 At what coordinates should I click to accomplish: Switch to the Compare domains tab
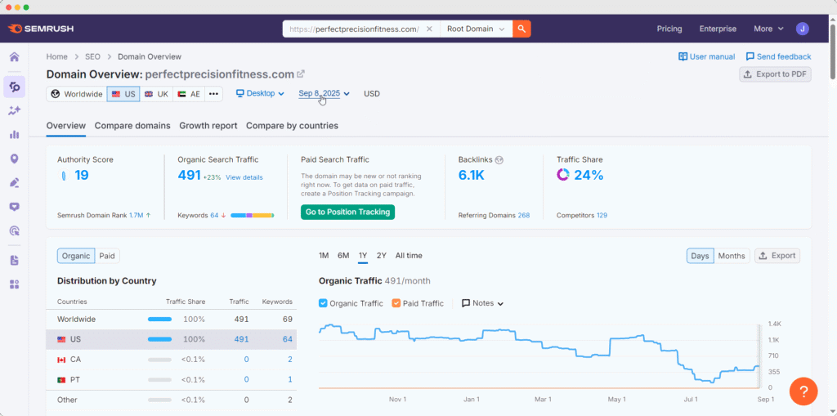click(132, 126)
